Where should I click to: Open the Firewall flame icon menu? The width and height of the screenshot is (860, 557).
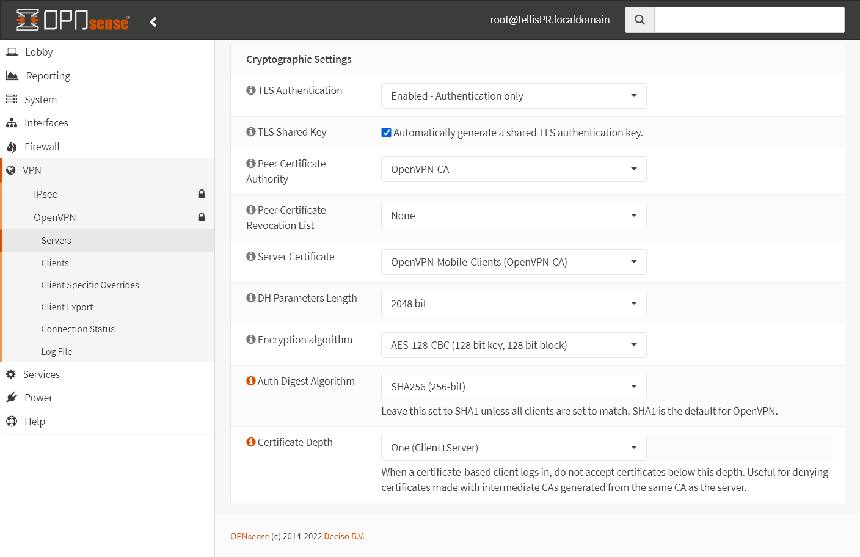click(x=10, y=147)
